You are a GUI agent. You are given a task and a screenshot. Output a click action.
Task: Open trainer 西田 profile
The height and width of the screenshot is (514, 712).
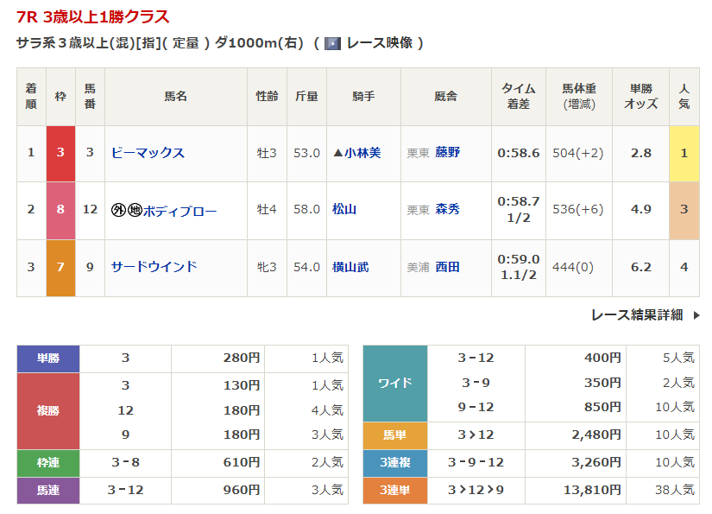point(447,267)
